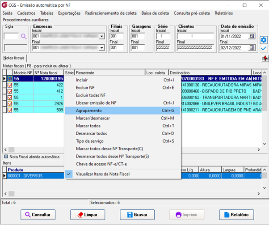Image resolution: width=269 pixels, height=225 pixels.
Task: Open the Tabelas menu
Action: pyautogui.click(x=46, y=13)
